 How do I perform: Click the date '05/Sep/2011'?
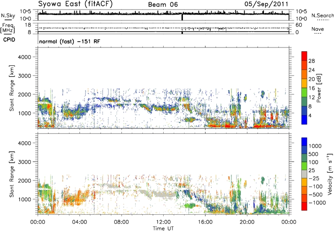[266, 4]
